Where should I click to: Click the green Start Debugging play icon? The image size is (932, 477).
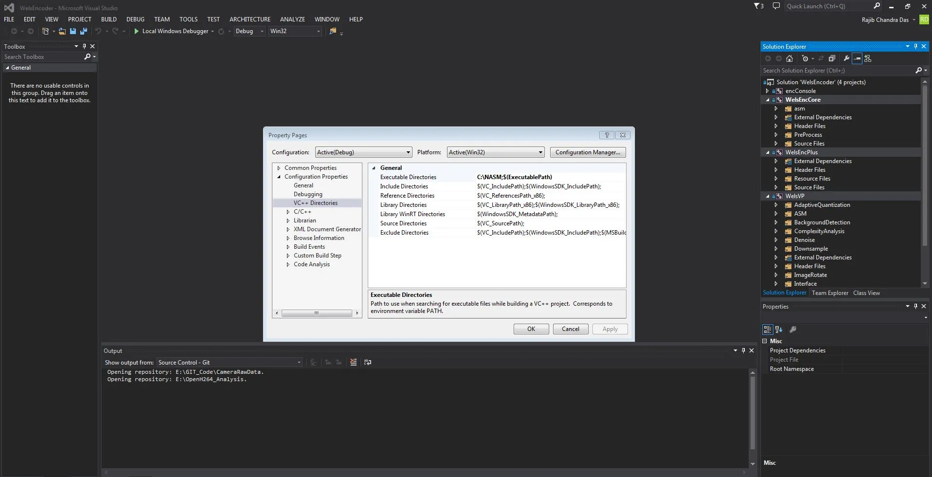point(137,31)
